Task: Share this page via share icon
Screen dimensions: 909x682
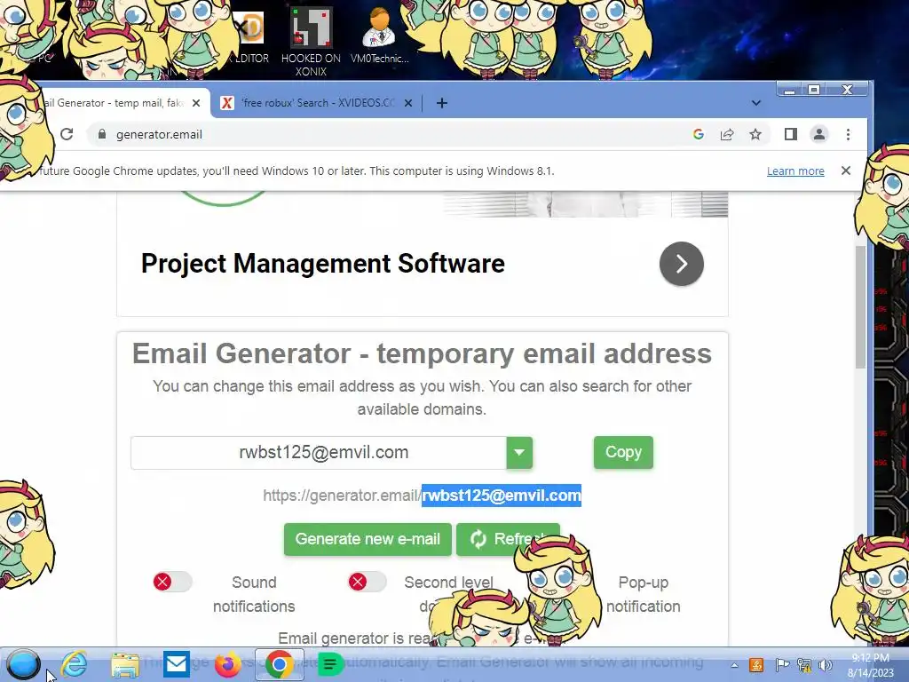Action: (x=727, y=135)
